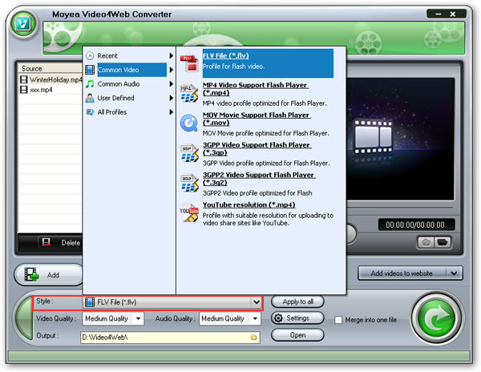Minimize the converter window

click(439, 14)
